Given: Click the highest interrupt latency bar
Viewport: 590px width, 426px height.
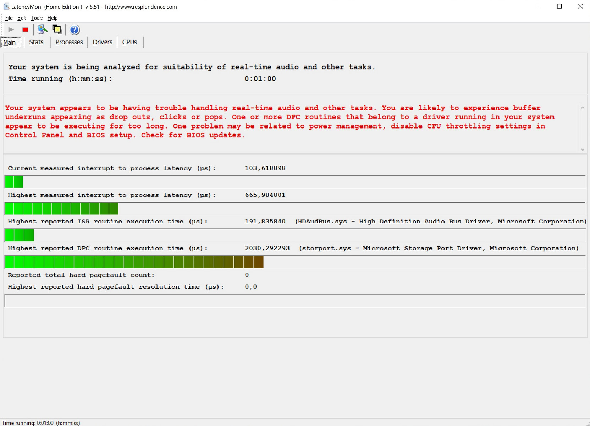Looking at the screenshot, I should (x=295, y=208).
